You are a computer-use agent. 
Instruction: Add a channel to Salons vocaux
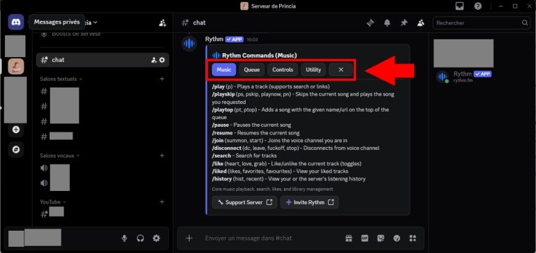click(x=162, y=155)
